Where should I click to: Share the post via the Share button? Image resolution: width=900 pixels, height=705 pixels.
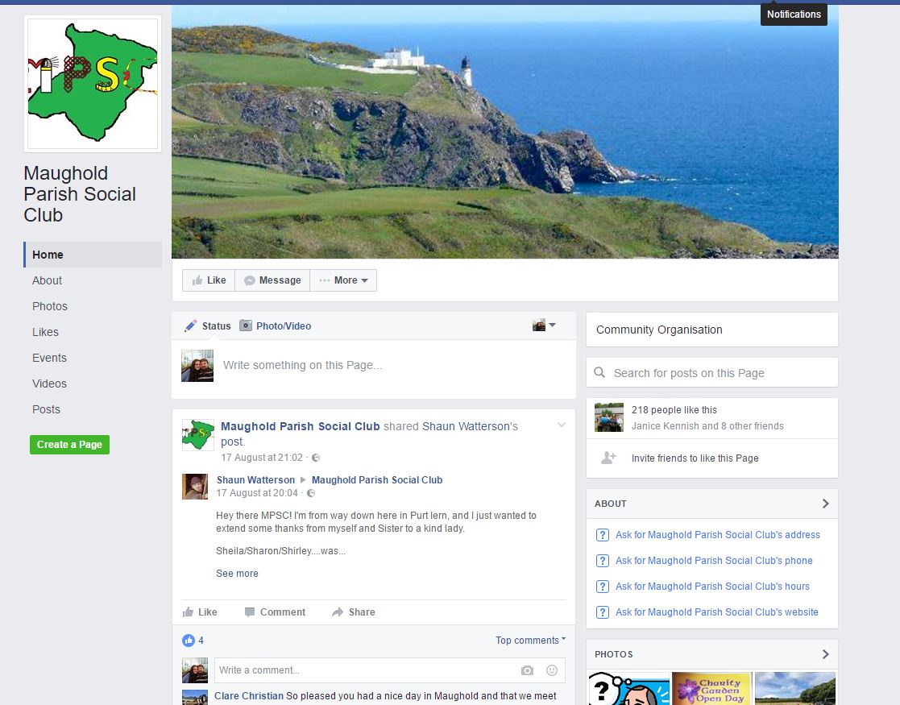click(354, 612)
